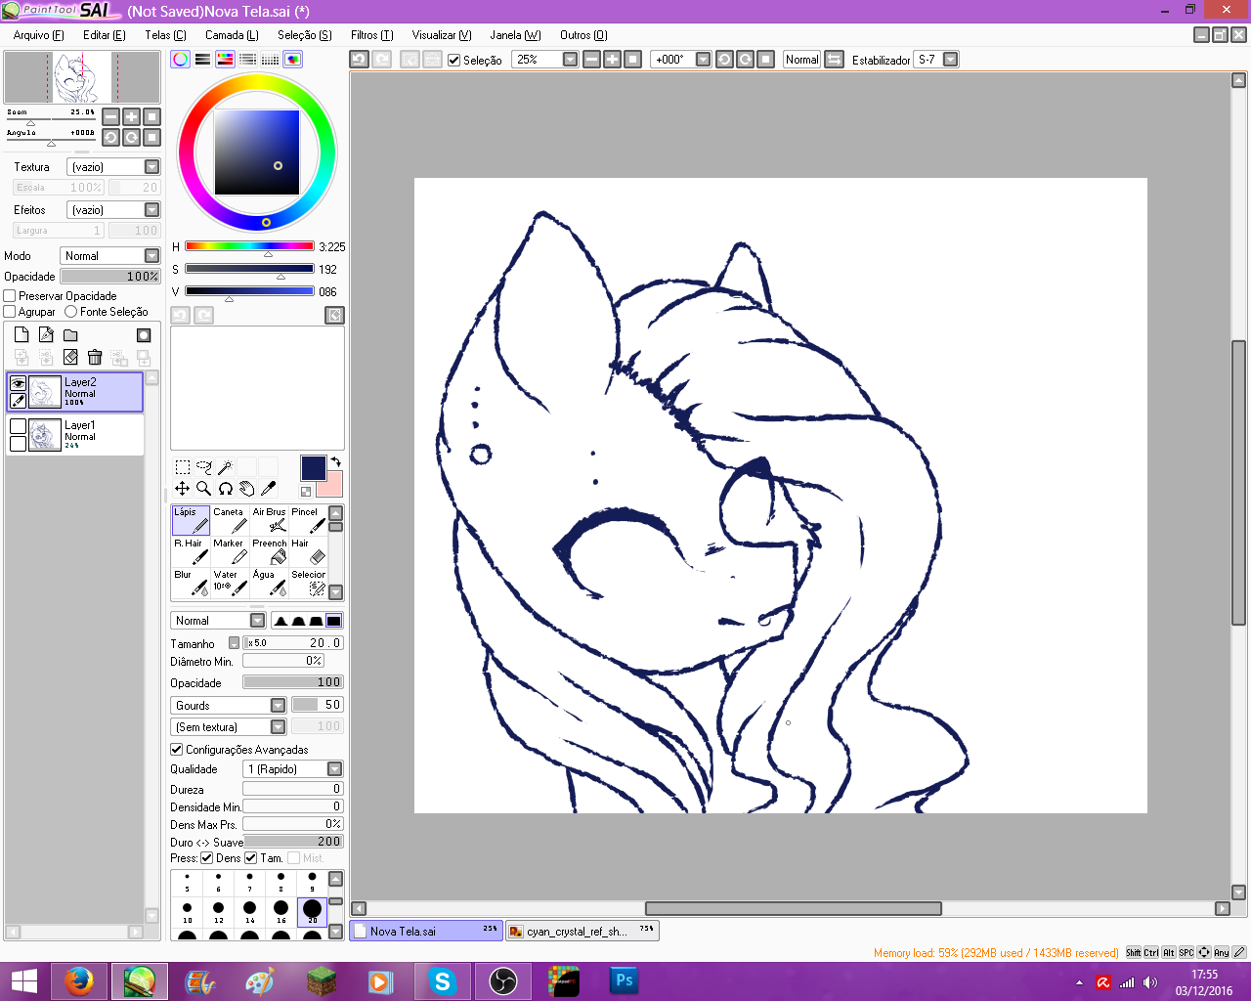The width and height of the screenshot is (1251, 1001).
Task: Toggle the color wheel panel
Action: point(180,60)
